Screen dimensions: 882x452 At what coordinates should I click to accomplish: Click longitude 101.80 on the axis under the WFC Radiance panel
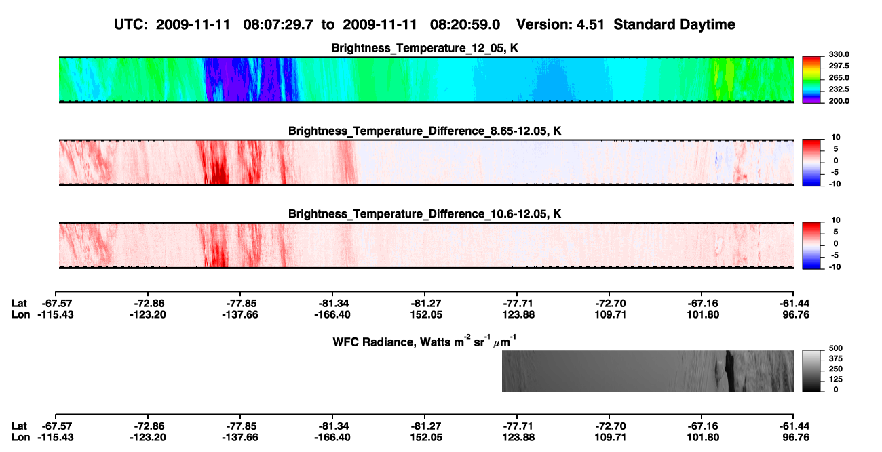pyautogui.click(x=704, y=437)
